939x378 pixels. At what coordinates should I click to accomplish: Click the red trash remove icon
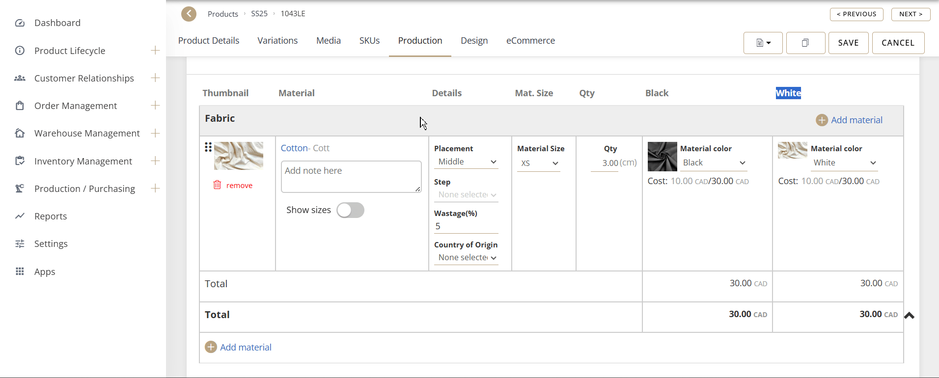217,185
